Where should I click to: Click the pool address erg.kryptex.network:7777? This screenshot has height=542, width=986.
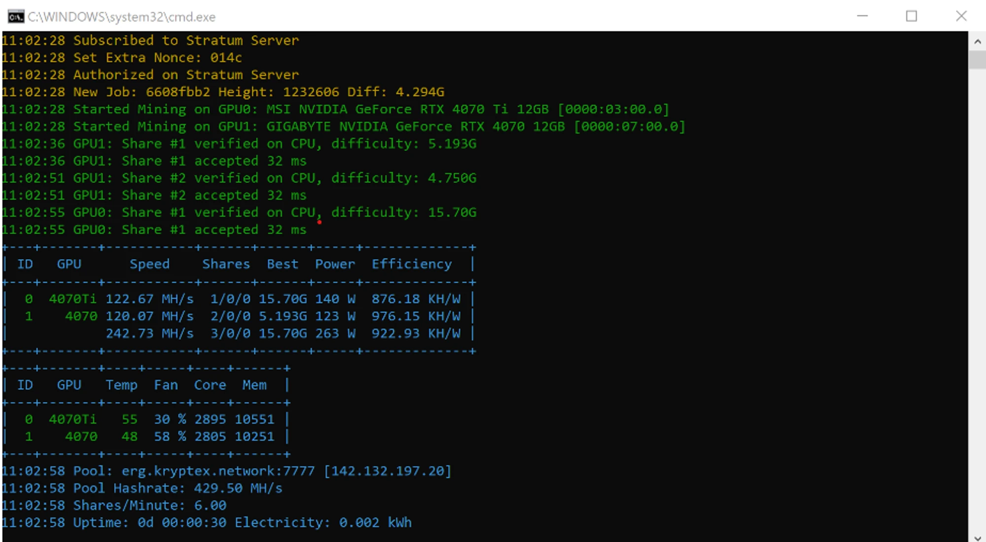coord(218,471)
